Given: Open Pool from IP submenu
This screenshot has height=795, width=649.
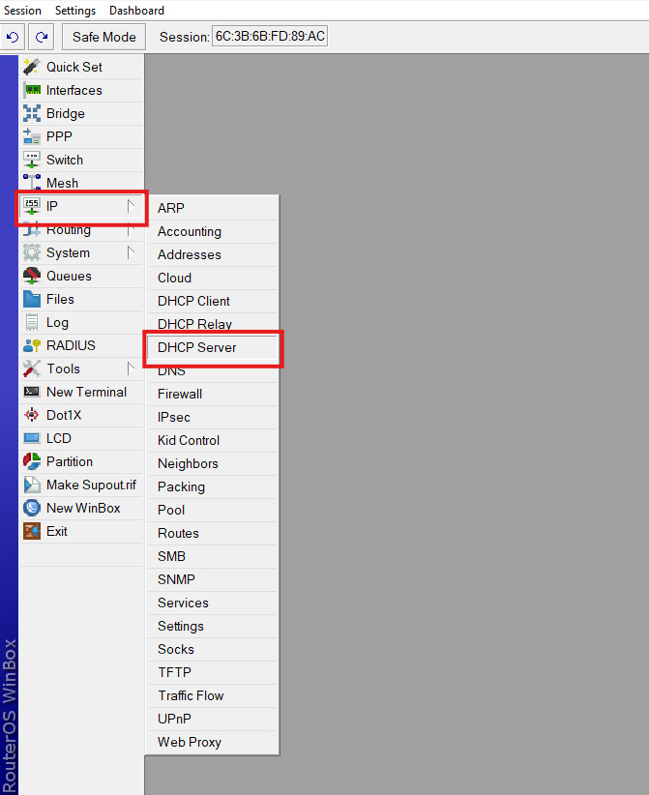Looking at the screenshot, I should click(x=213, y=510).
